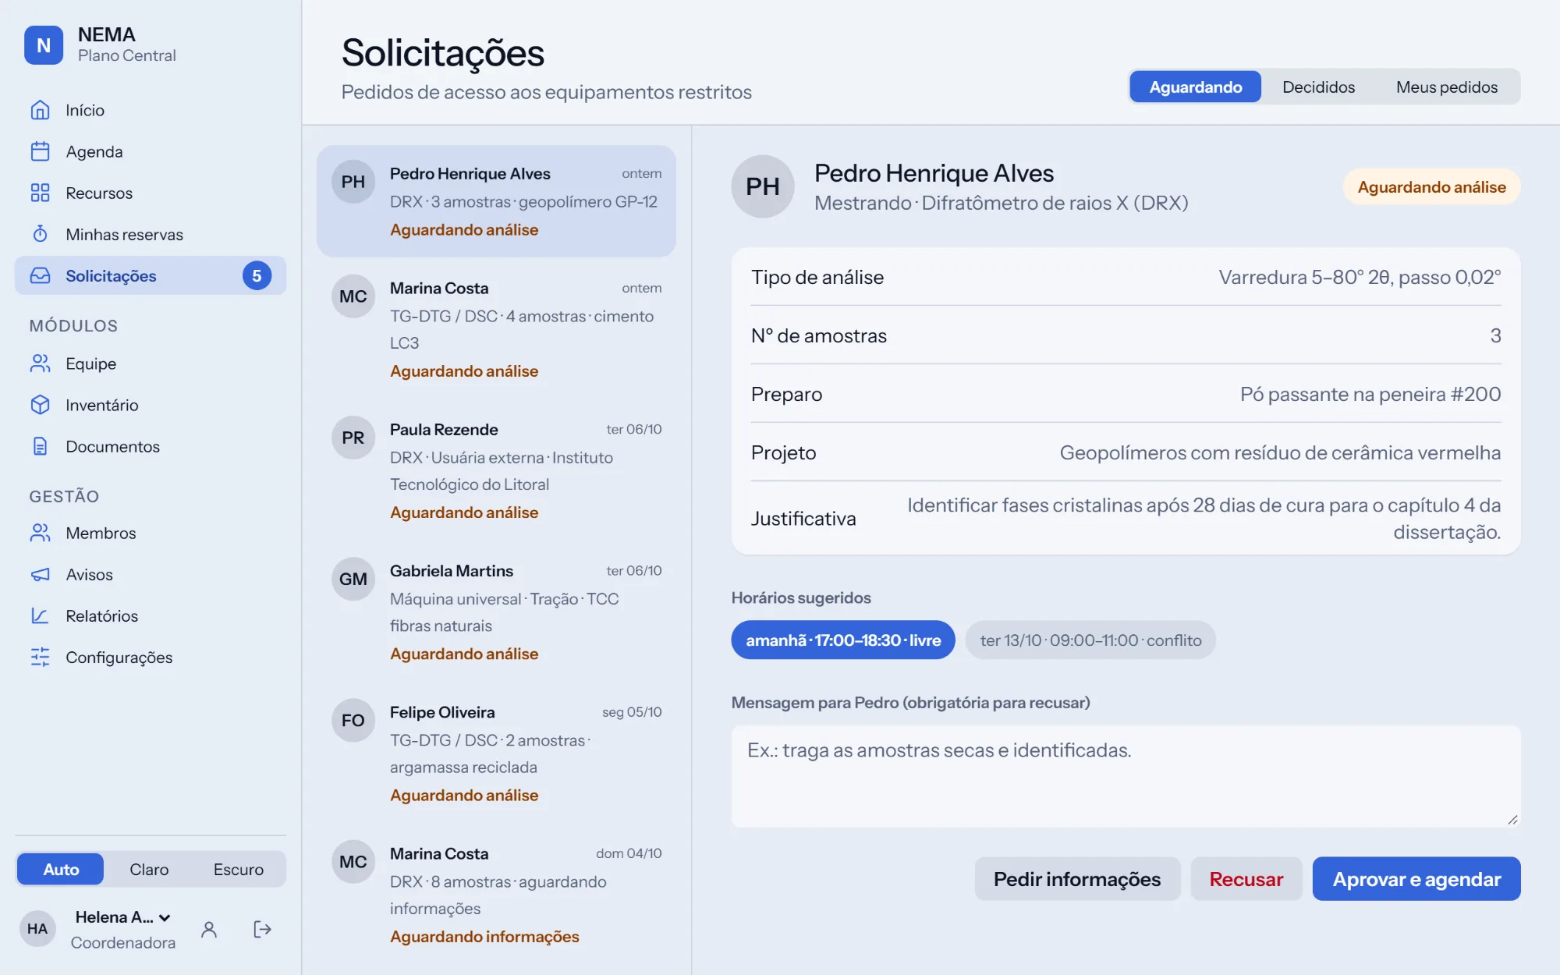Click Pedir informações button
This screenshot has height=975, width=1560.
1076,879
